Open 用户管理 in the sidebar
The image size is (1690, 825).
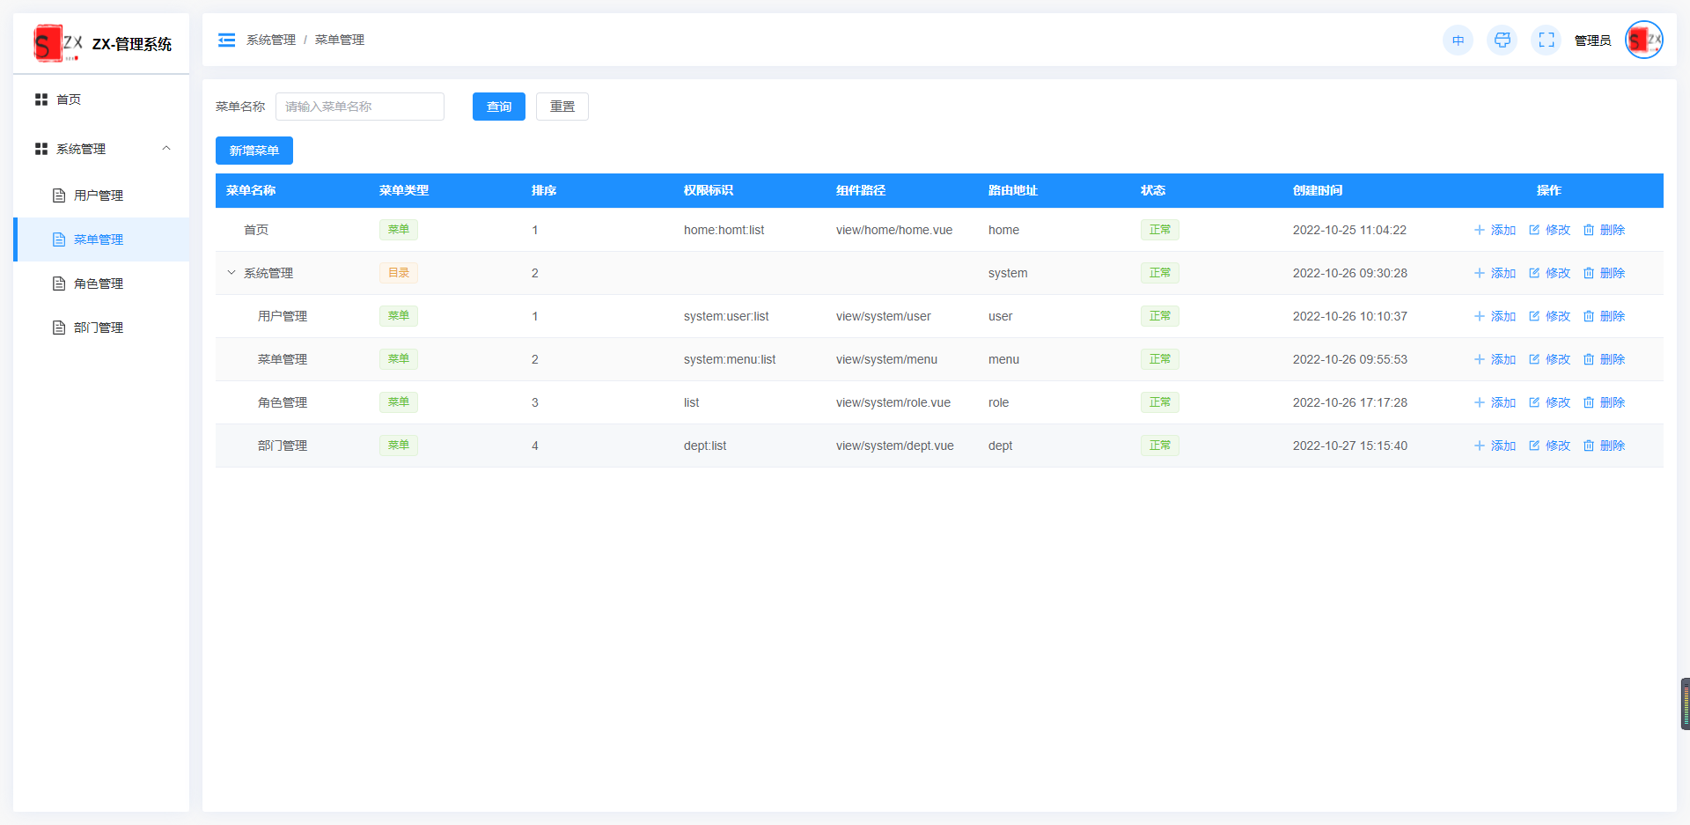pos(101,195)
